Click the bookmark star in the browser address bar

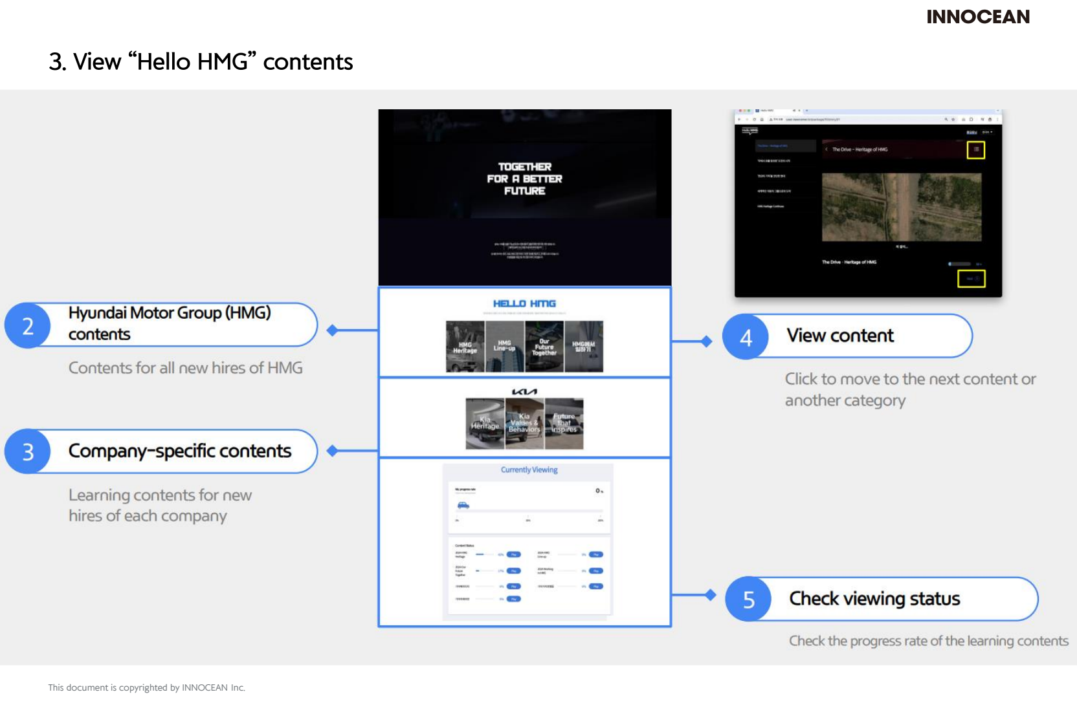pos(953,120)
